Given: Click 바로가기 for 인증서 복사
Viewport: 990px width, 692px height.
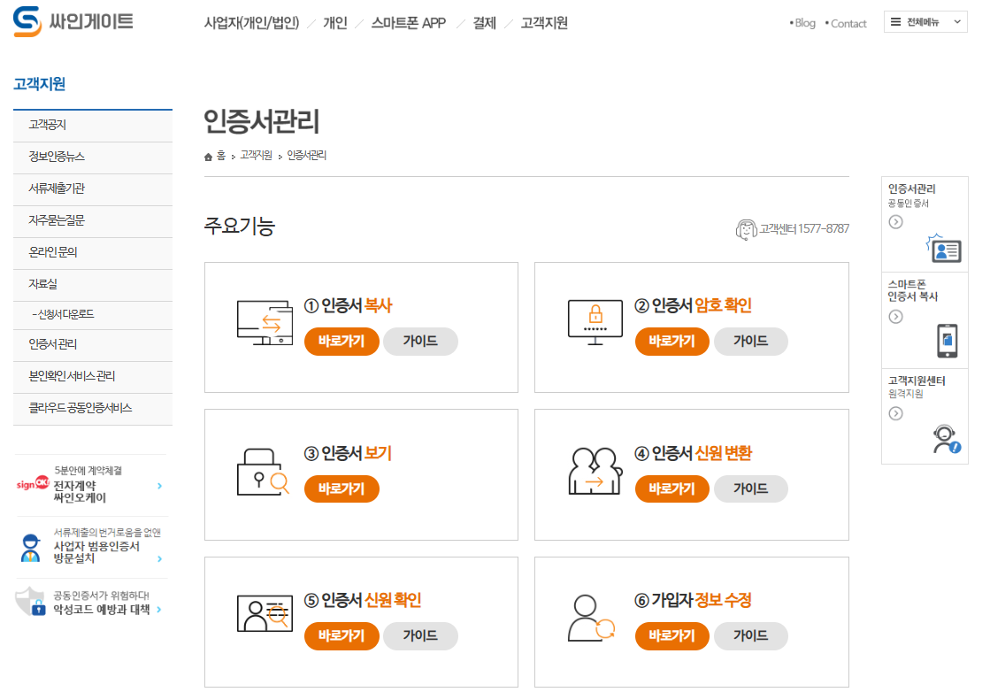Looking at the screenshot, I should (x=342, y=341).
